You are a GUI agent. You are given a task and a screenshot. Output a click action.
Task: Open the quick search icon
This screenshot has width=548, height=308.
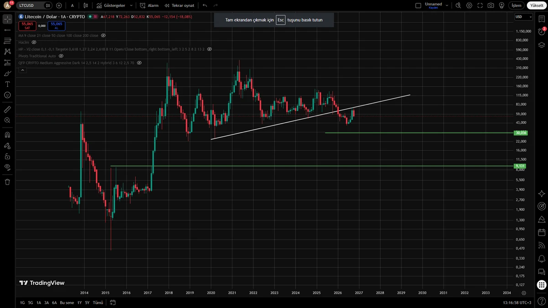(458, 5)
